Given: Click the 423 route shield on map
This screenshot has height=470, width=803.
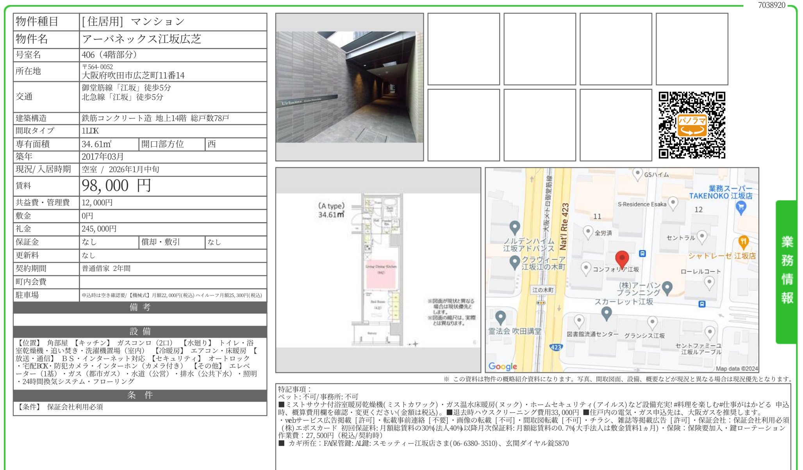Looking at the screenshot, I should click(556, 347).
